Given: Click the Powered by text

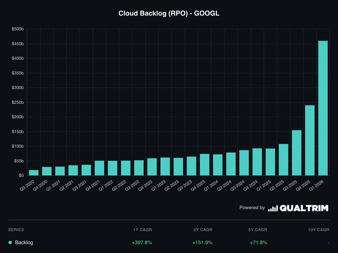Looking at the screenshot, I should pos(252,208).
